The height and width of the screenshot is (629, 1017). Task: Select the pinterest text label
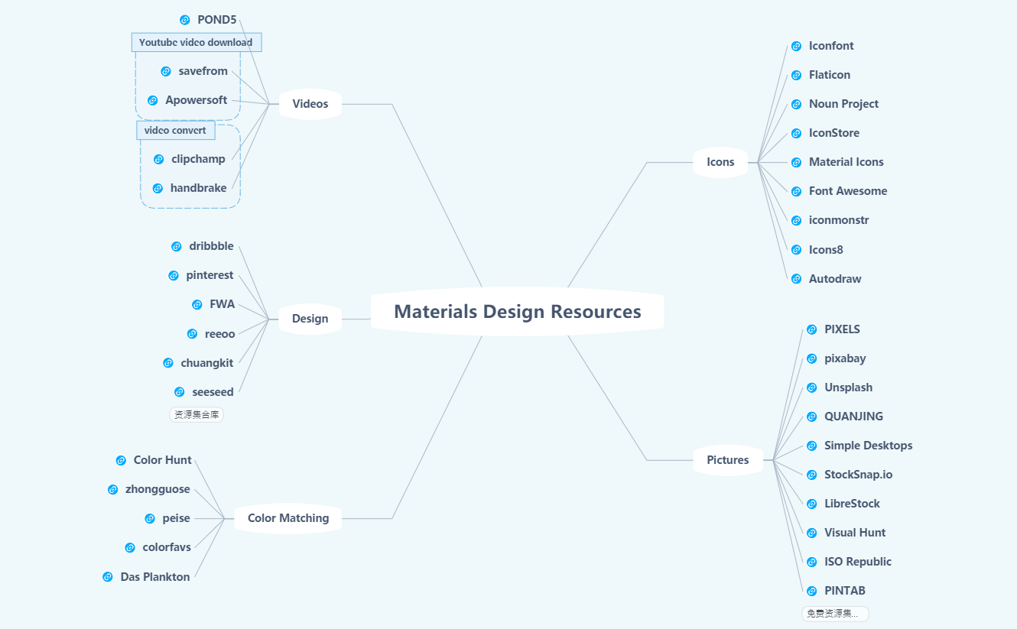(x=210, y=275)
